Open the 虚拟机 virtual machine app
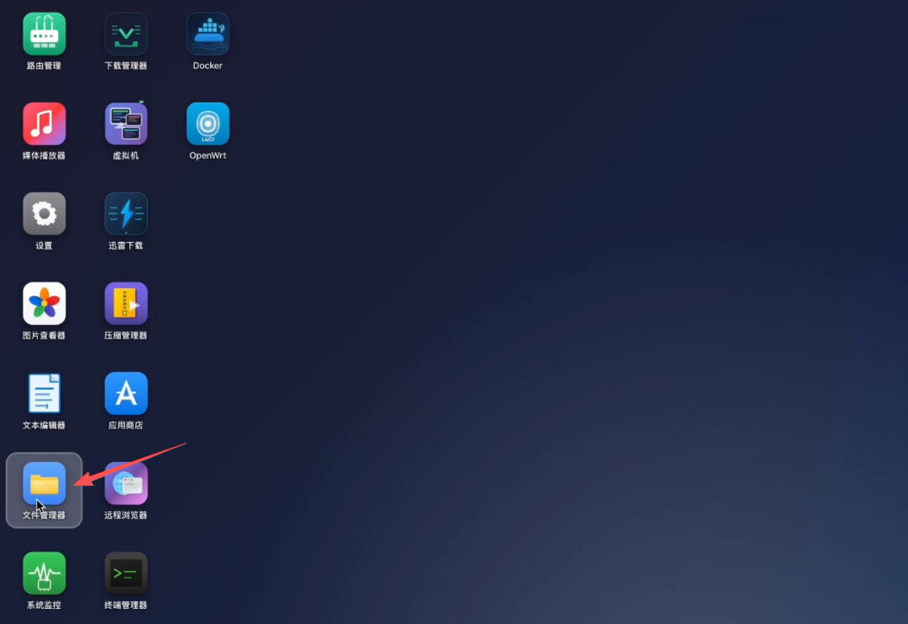The image size is (908, 624). tap(126, 124)
